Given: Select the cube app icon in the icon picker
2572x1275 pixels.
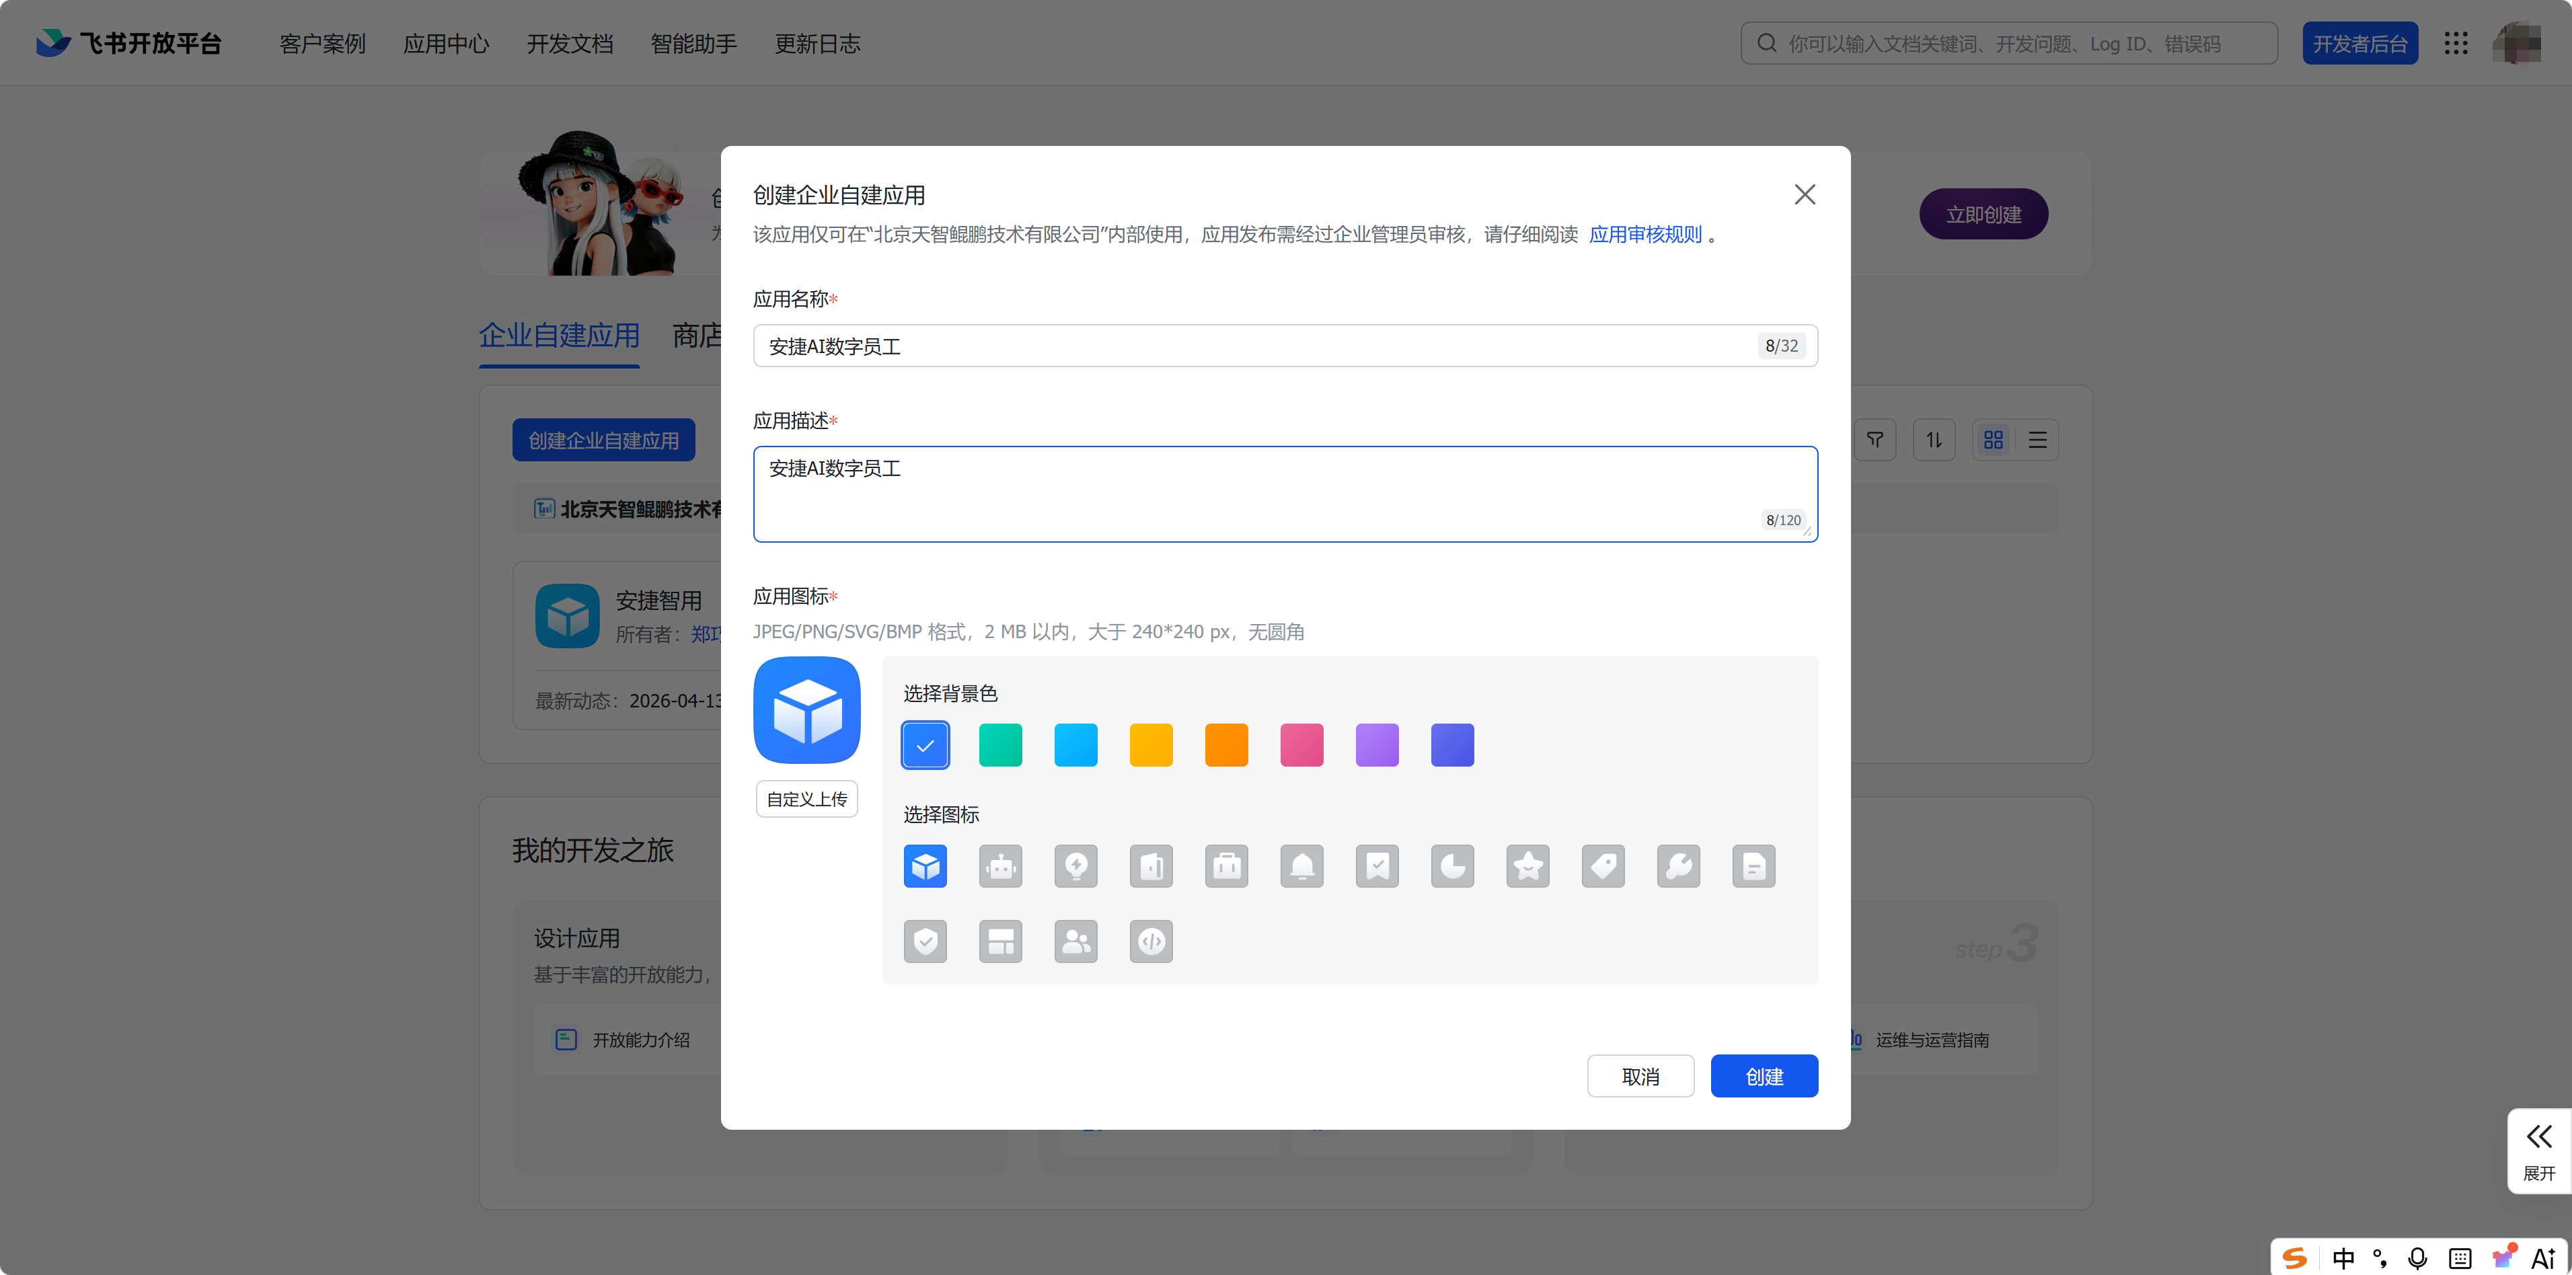Looking at the screenshot, I should (925, 865).
